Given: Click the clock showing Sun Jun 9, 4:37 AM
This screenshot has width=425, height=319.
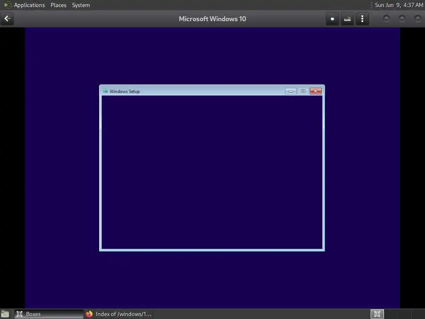Looking at the screenshot, I should [399, 5].
